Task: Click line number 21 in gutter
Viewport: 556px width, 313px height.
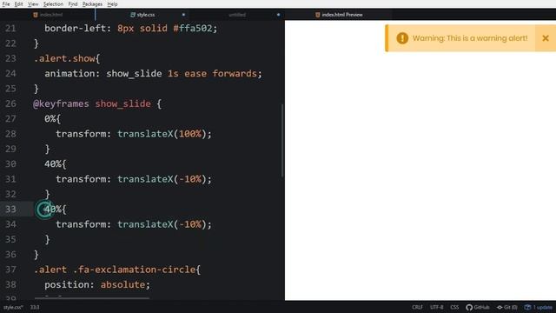Action: (10, 29)
